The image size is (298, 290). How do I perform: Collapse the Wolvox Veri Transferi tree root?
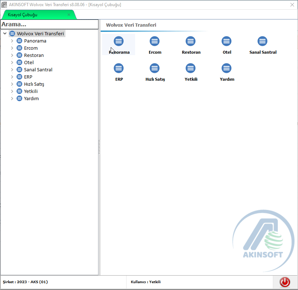(5, 34)
